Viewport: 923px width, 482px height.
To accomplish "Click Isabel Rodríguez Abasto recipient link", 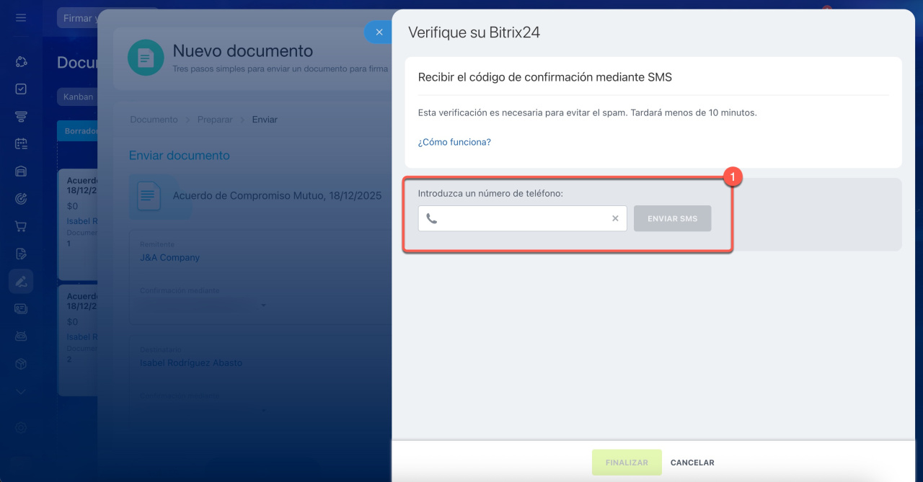I will tap(191, 362).
